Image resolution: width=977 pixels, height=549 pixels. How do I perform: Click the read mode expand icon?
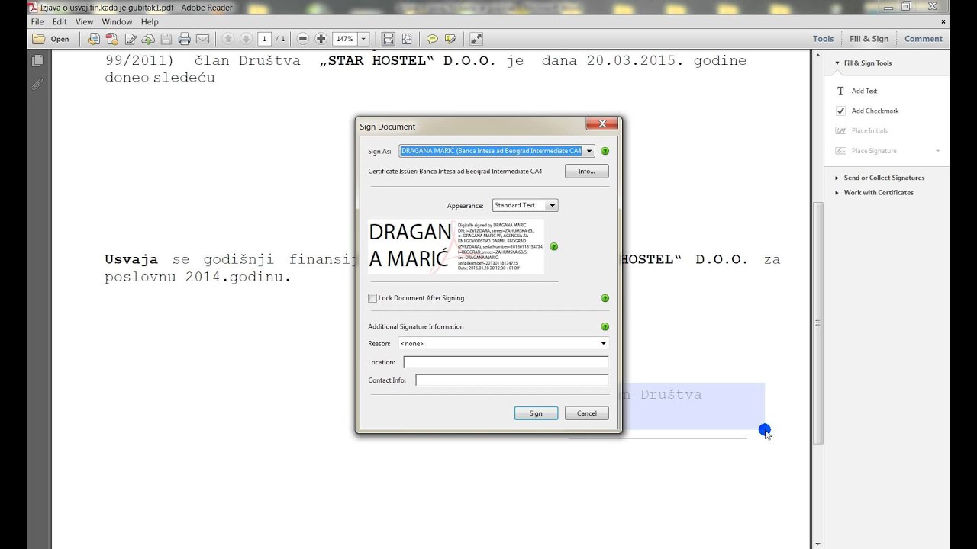pos(476,39)
